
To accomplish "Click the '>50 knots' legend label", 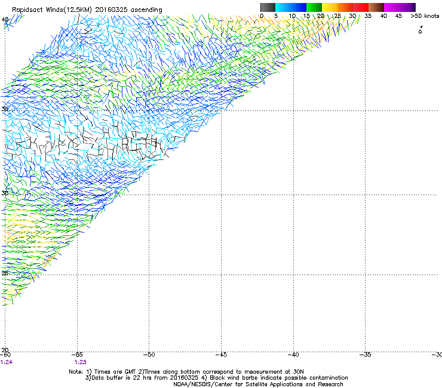I will pos(425,16).
